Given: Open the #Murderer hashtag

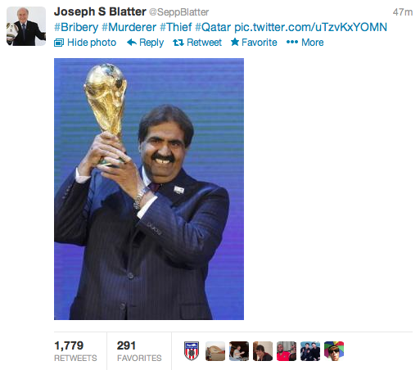Looking at the screenshot, I should pyautogui.click(x=129, y=27).
